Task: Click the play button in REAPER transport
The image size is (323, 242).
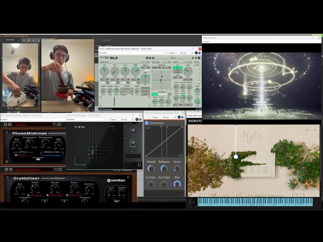Action: 34,40
